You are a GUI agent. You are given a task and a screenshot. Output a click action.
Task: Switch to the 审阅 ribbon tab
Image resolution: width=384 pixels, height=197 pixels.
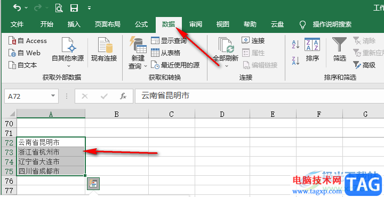pyautogui.click(x=195, y=24)
